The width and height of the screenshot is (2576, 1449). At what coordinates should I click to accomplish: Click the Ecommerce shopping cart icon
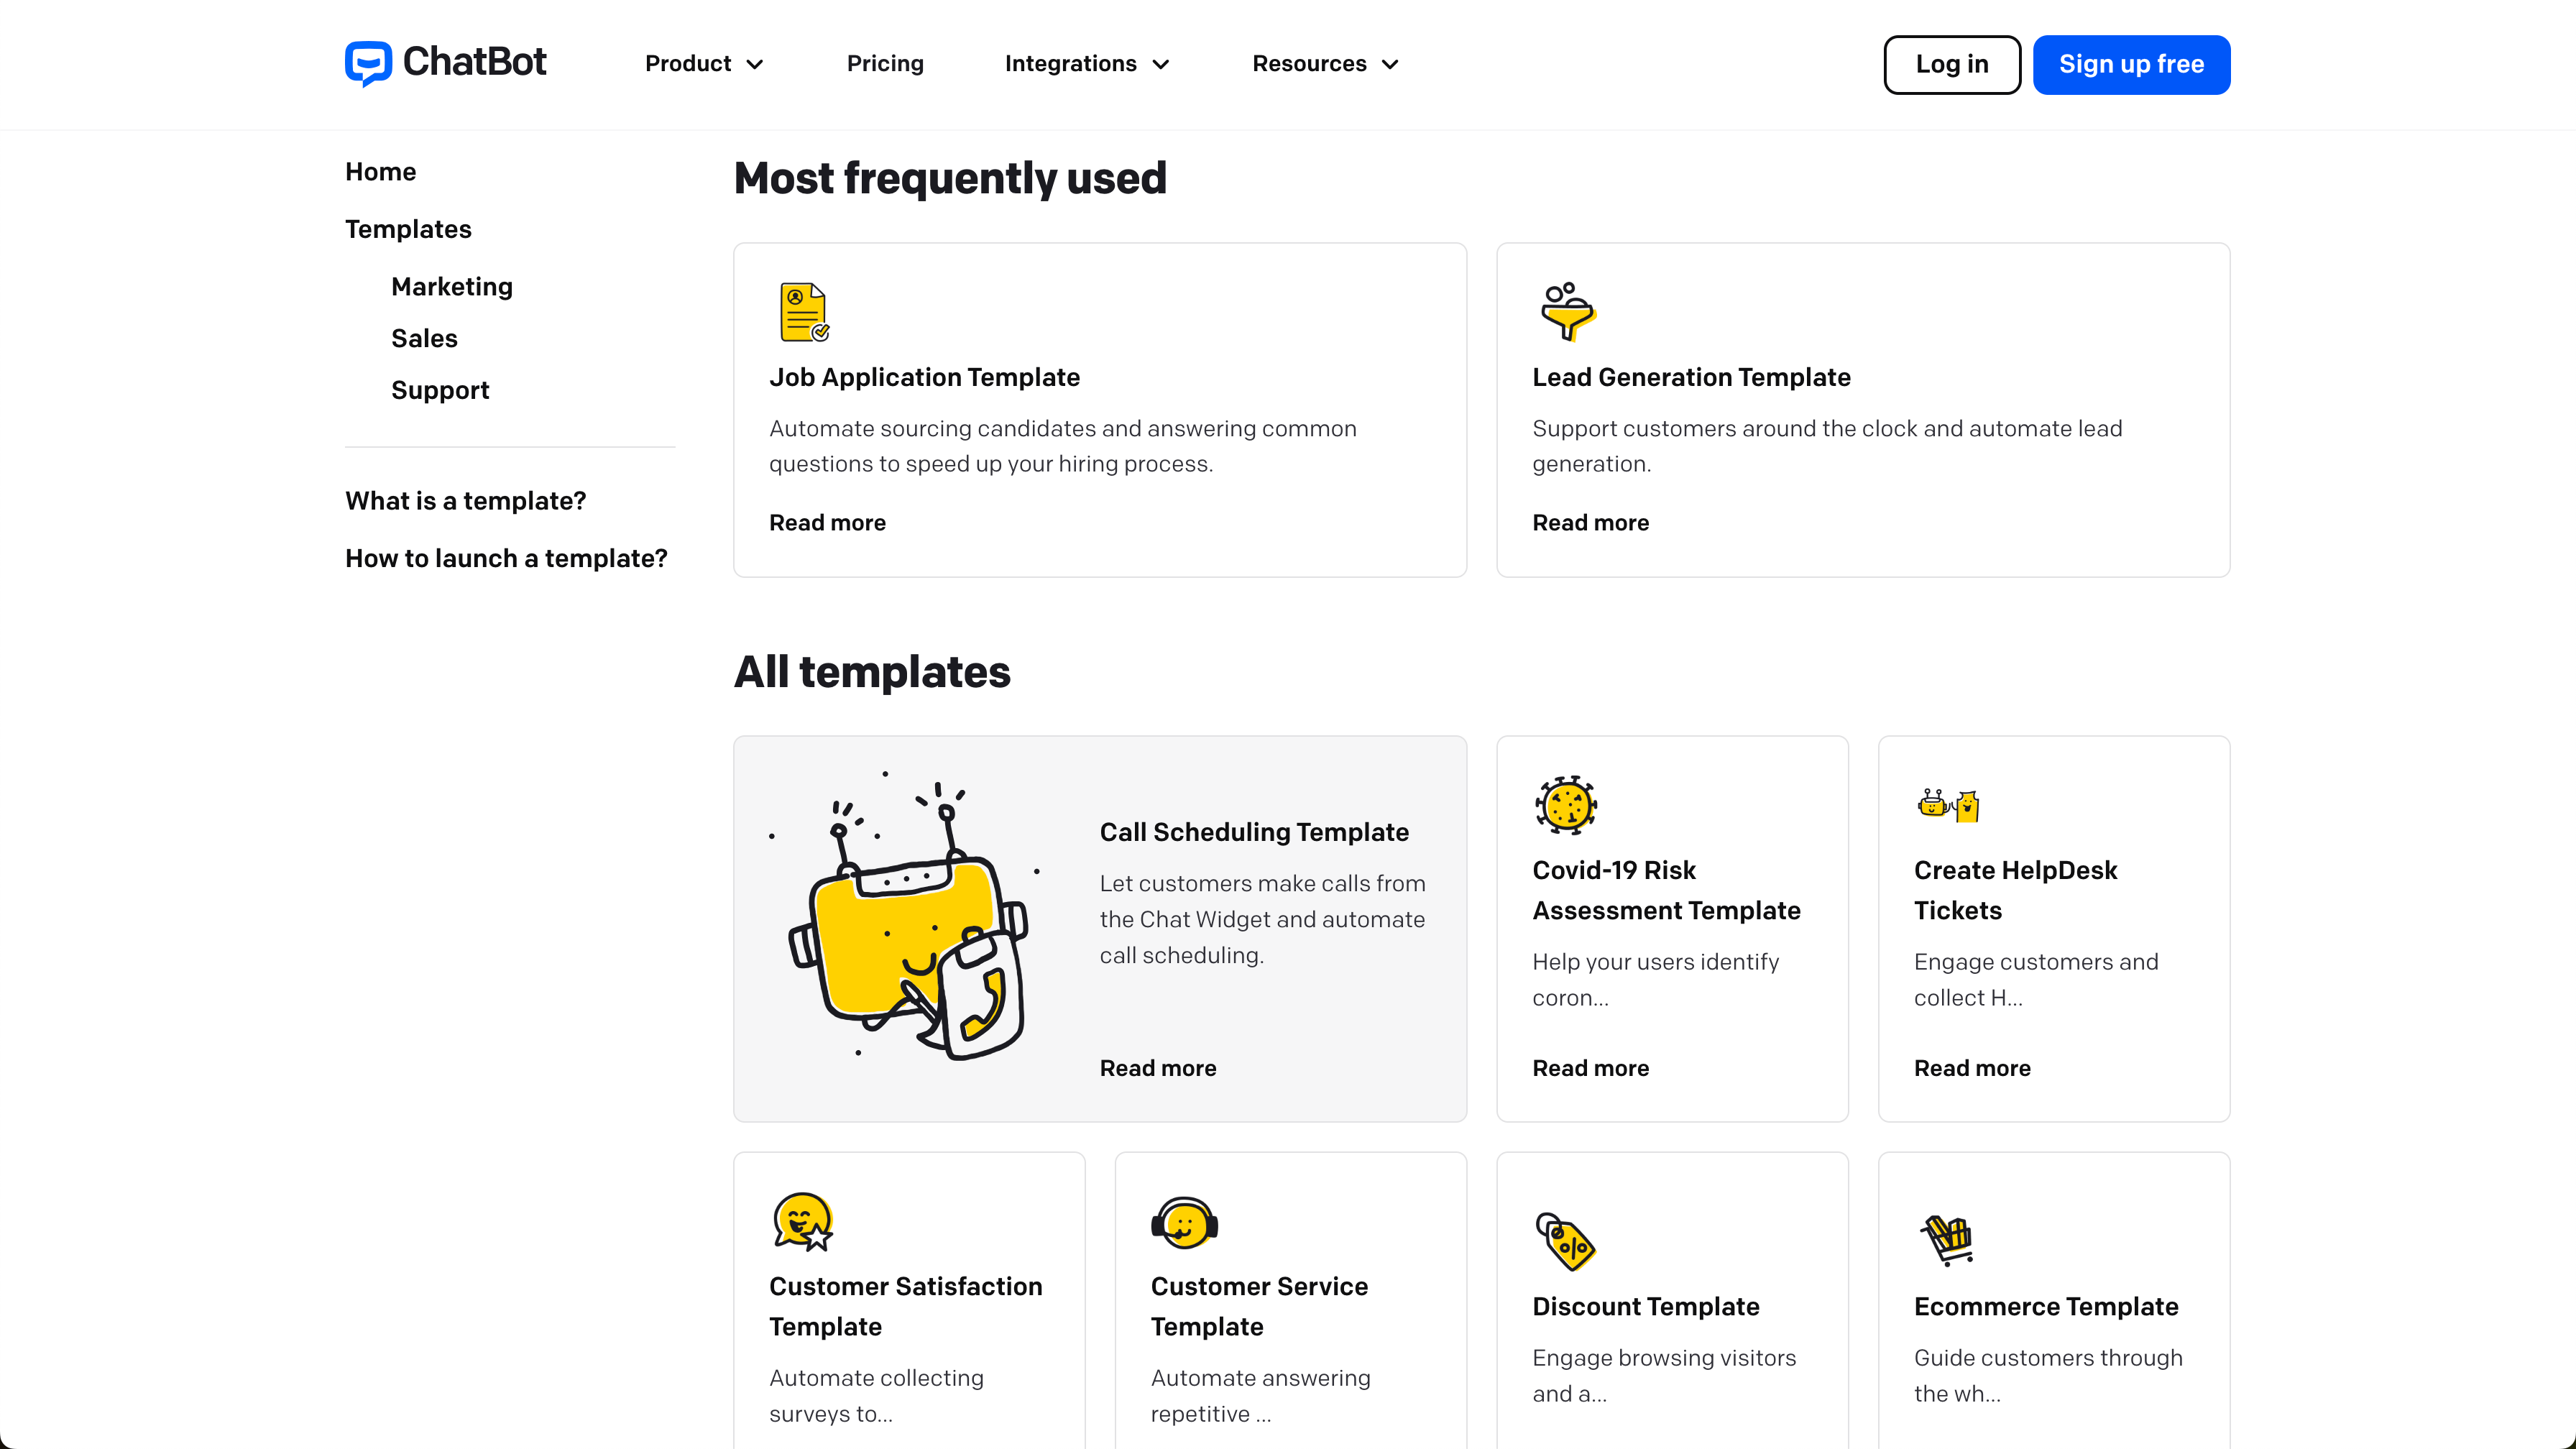[1947, 1240]
